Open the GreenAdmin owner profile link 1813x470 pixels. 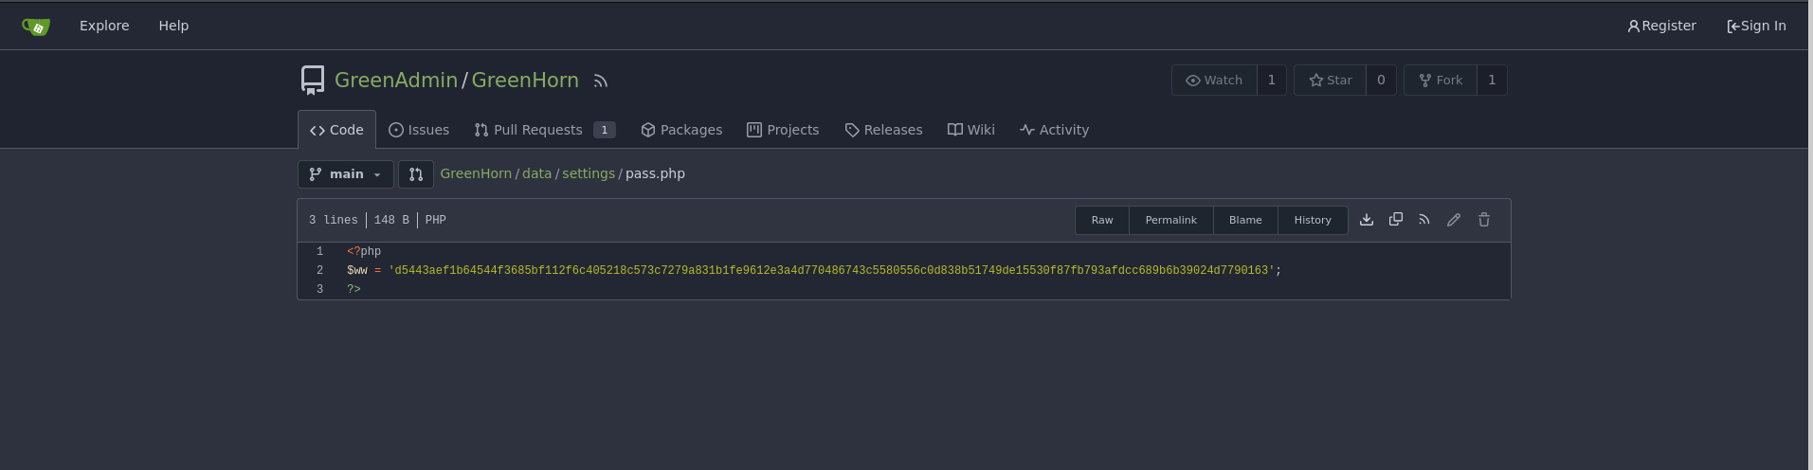pos(396,81)
